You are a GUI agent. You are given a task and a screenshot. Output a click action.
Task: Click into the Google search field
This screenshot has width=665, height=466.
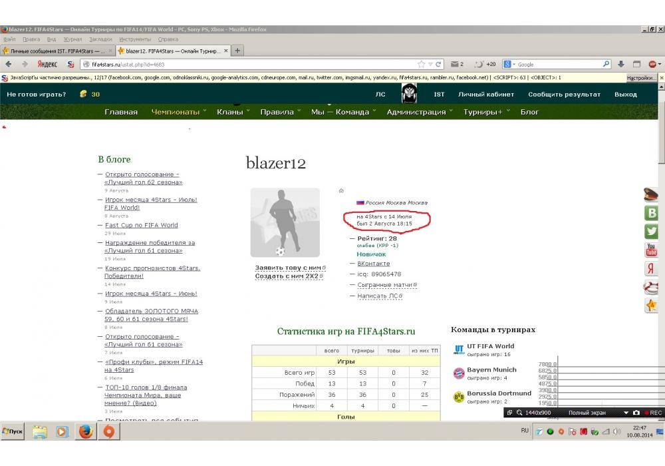click(559, 65)
